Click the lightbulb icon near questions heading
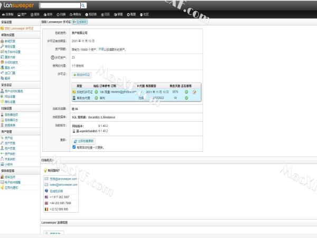The height and width of the screenshot is (238, 317). (x=45, y=171)
